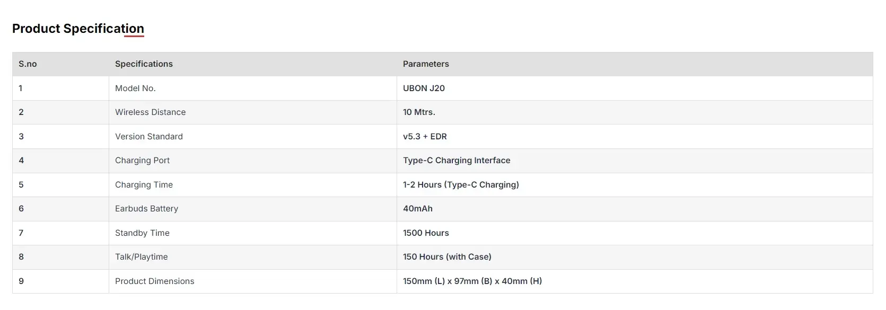Click the v5.3 + EDR value
The image size is (886, 310).
[x=425, y=137]
